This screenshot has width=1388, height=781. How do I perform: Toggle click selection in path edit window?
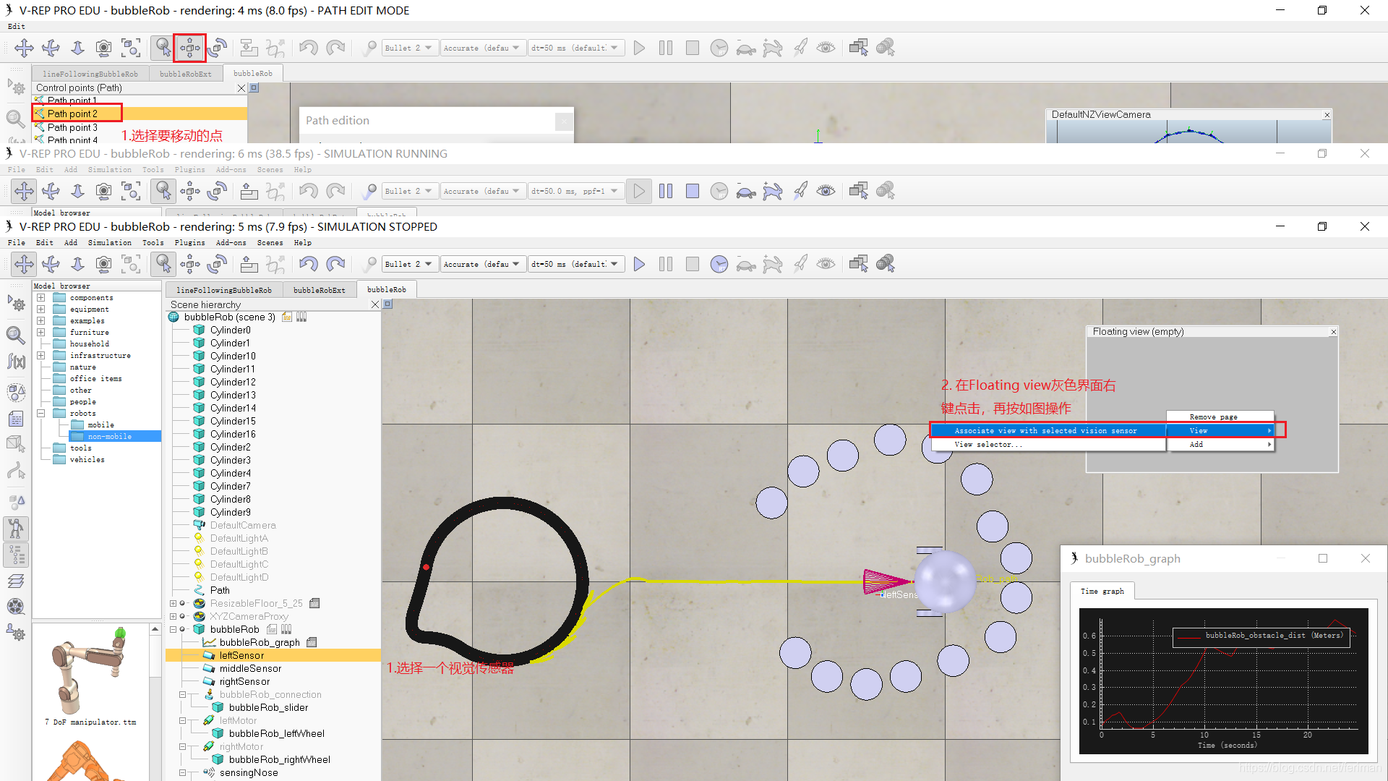[163, 48]
